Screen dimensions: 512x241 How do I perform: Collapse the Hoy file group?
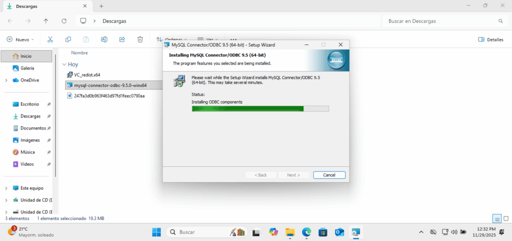click(x=64, y=64)
